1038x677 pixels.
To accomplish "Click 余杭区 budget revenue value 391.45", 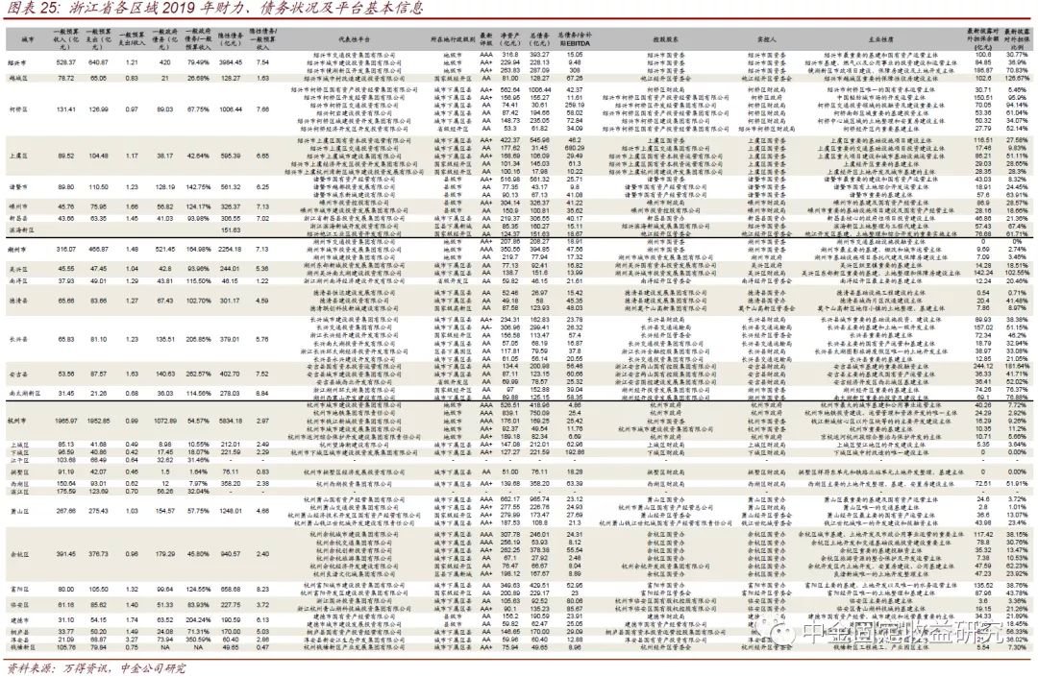I will [x=66, y=554].
